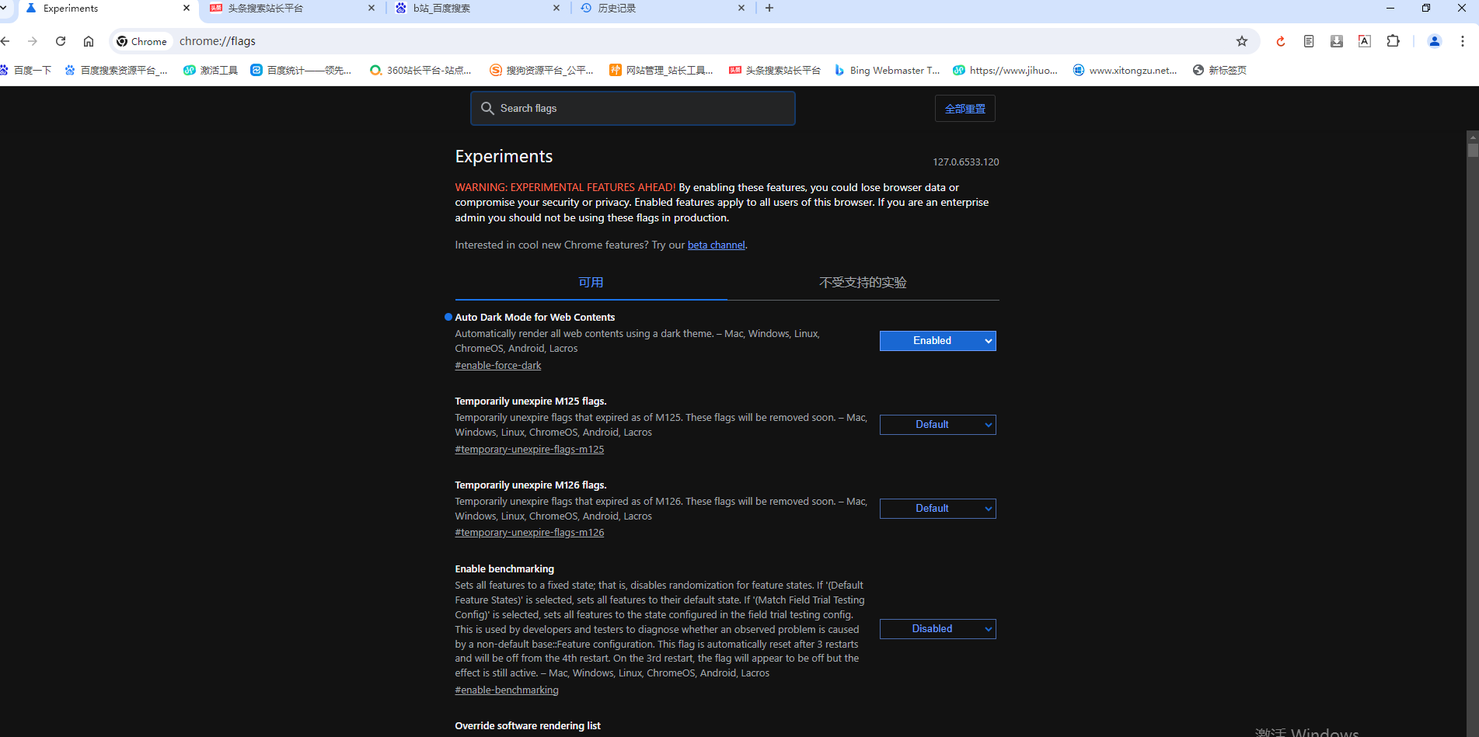Open the 搜狗资源平台 bookmark
This screenshot has width=1479, height=737.
(542, 70)
